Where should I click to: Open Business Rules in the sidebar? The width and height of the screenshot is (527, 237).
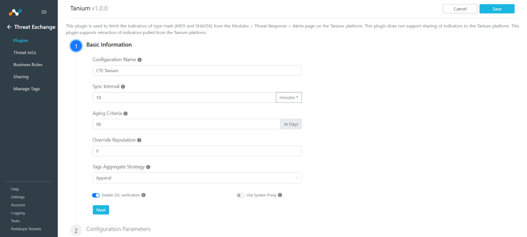[28, 65]
